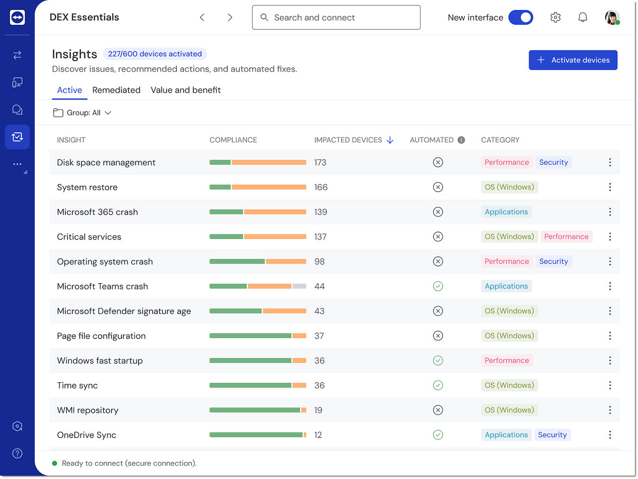
Task: Expand the sidebar more (three dots) menu
Action: [17, 164]
